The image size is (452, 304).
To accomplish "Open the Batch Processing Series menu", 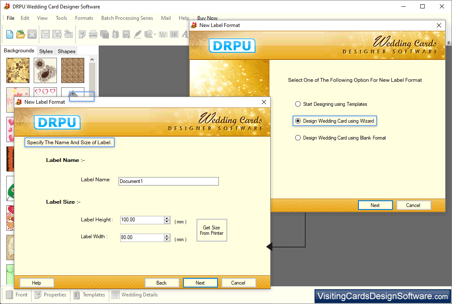I will (x=127, y=18).
